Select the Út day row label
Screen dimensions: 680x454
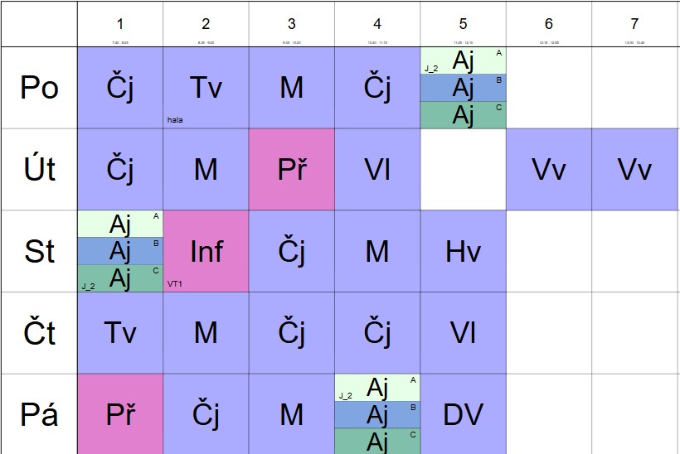coord(39,169)
